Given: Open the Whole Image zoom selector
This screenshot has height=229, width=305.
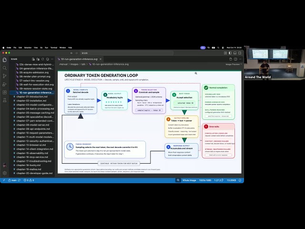Looking at the screenshot, I should point(189,180).
